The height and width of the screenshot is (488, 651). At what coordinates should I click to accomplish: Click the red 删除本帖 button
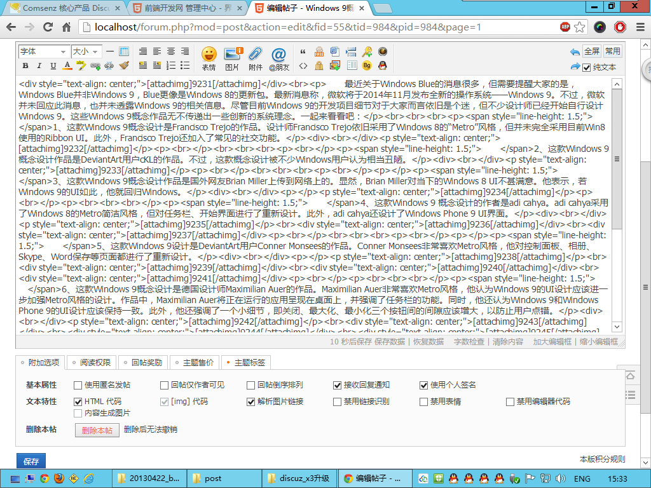pyautogui.click(x=97, y=430)
